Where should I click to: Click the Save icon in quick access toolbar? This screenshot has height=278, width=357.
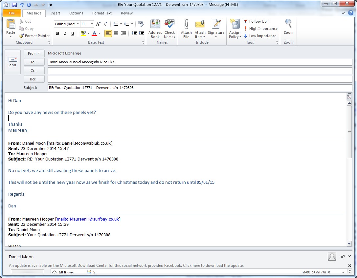(x=14, y=5)
